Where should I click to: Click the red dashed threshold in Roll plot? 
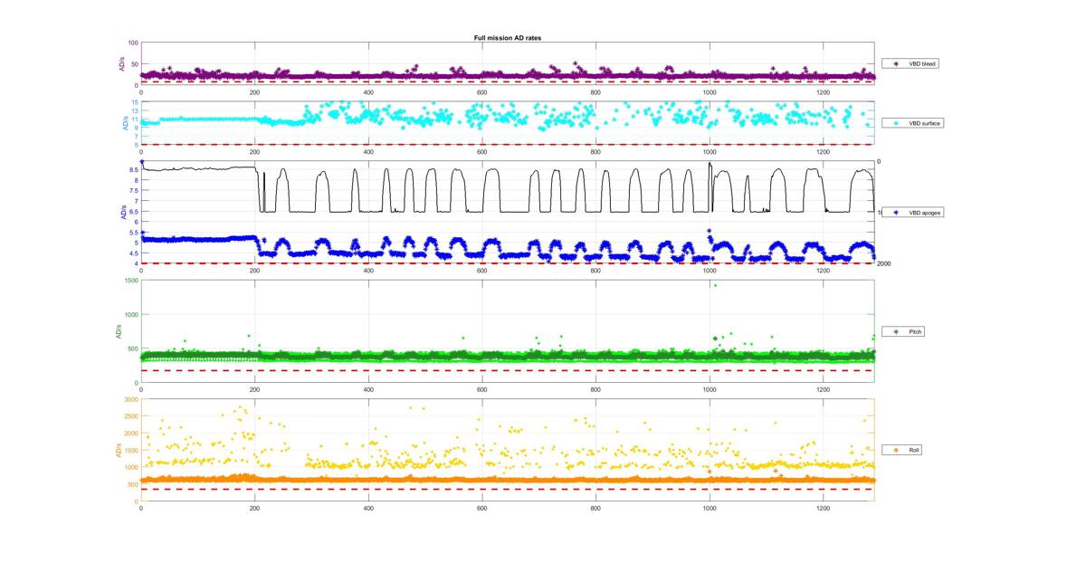click(507, 490)
